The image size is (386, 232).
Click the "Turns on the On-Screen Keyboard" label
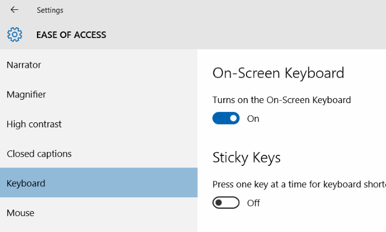[x=281, y=100]
